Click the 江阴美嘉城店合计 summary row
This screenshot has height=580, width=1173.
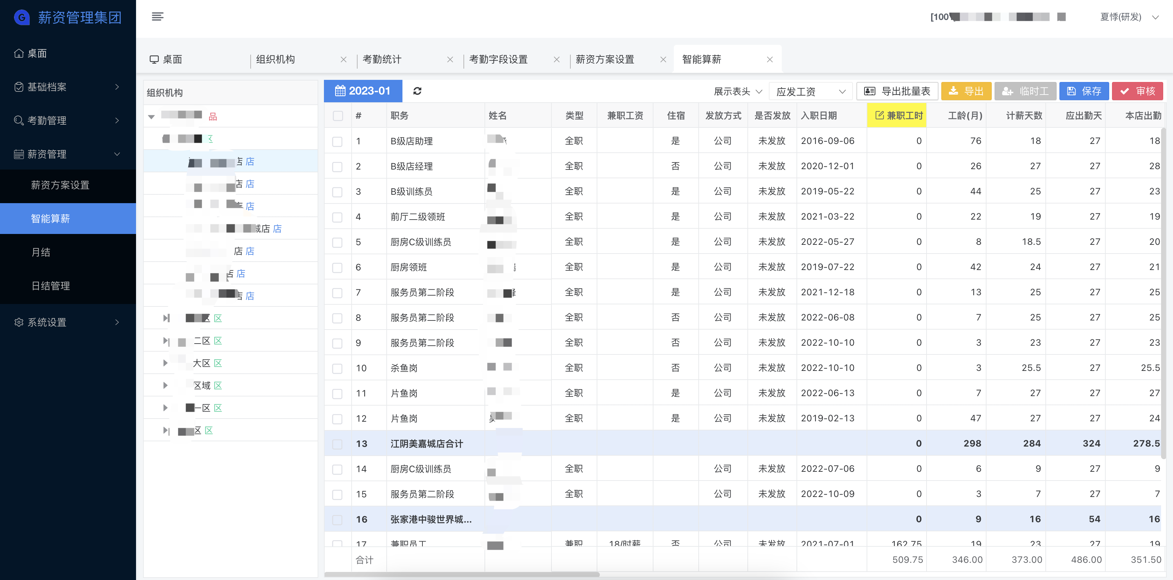pyautogui.click(x=743, y=443)
